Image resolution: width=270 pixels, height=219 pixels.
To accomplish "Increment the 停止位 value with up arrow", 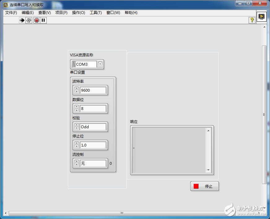I will click(x=76, y=143).
